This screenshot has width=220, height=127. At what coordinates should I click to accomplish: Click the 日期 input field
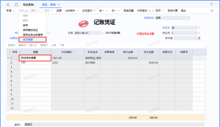[x=87, y=33]
